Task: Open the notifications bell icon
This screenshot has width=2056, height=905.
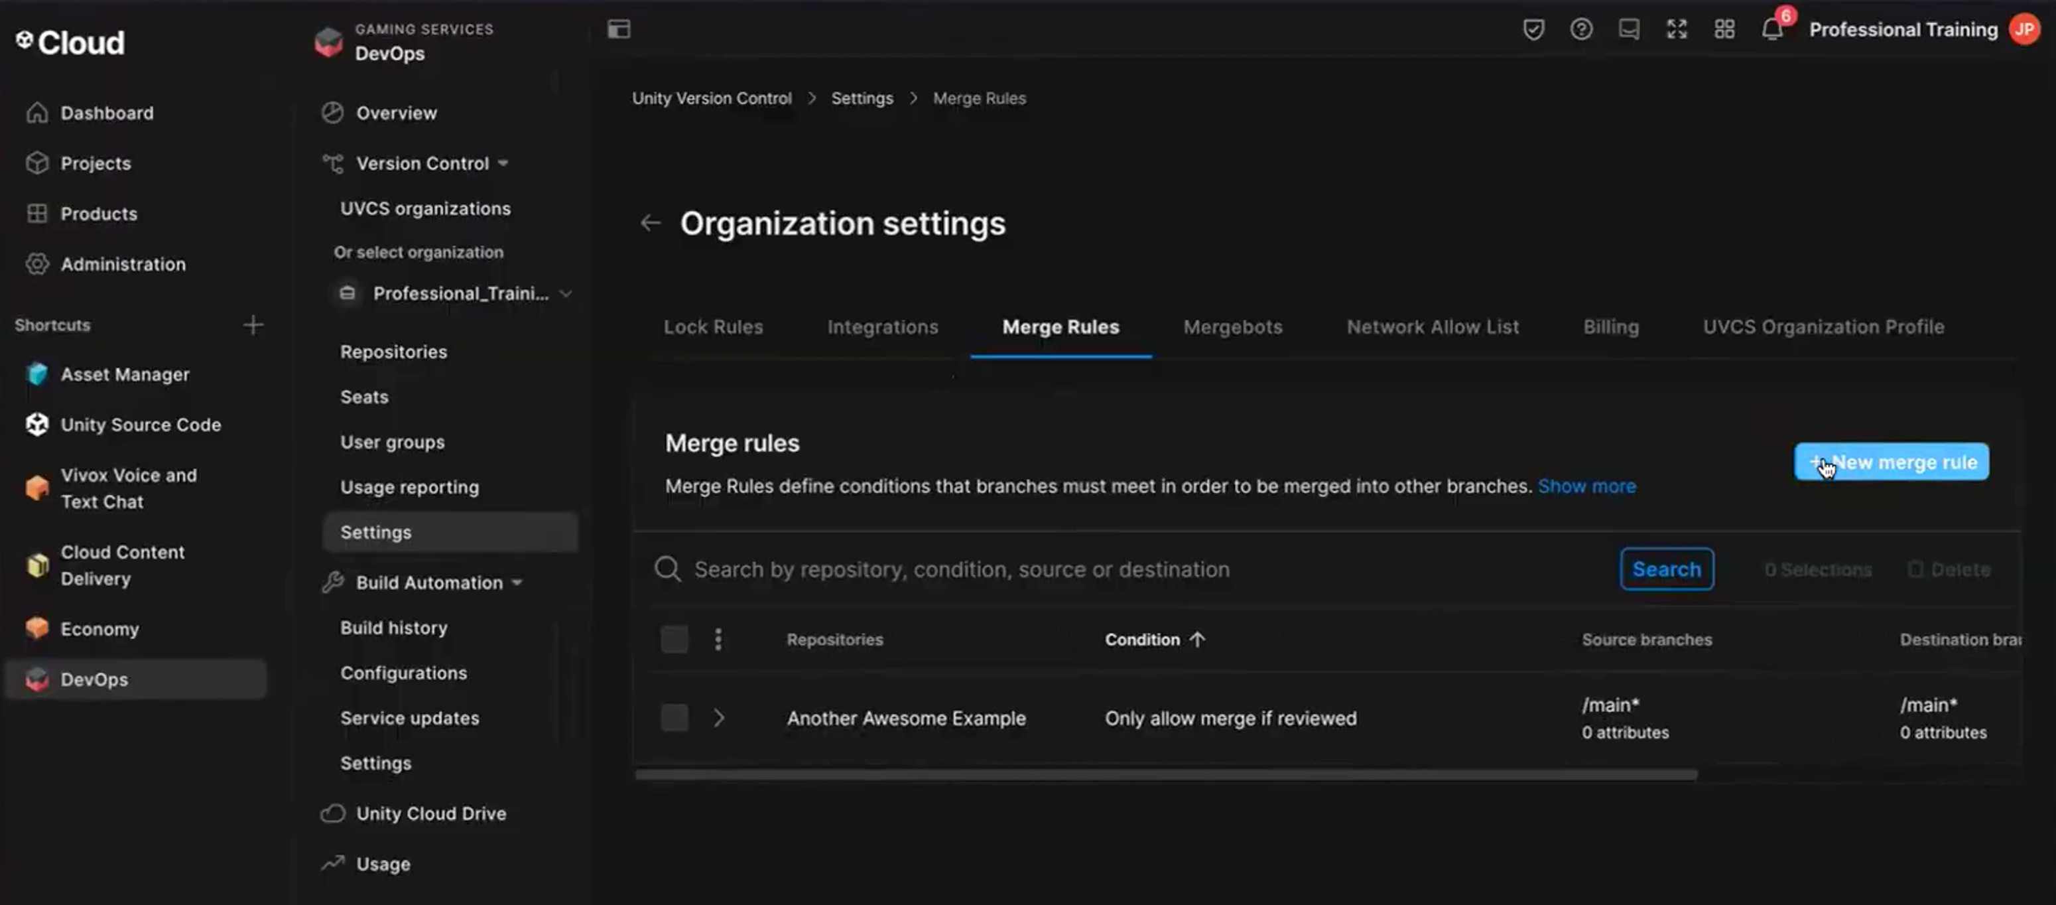Action: (1772, 30)
